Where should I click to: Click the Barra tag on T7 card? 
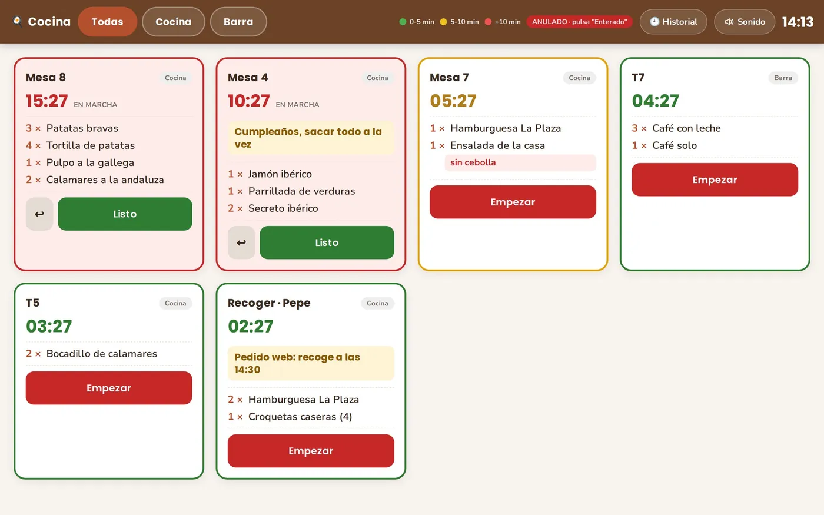pyautogui.click(x=783, y=78)
